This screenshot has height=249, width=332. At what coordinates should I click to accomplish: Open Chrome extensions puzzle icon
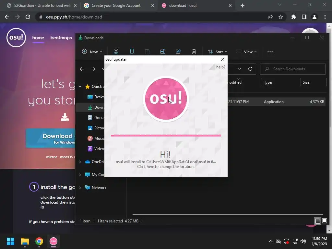(293, 17)
